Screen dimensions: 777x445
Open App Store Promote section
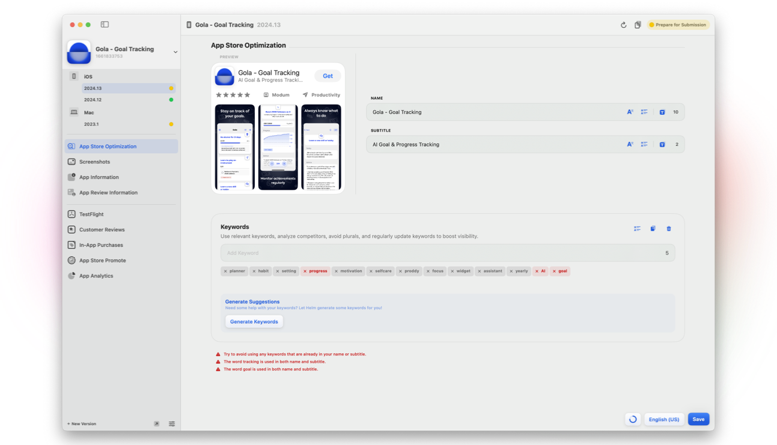121,261
